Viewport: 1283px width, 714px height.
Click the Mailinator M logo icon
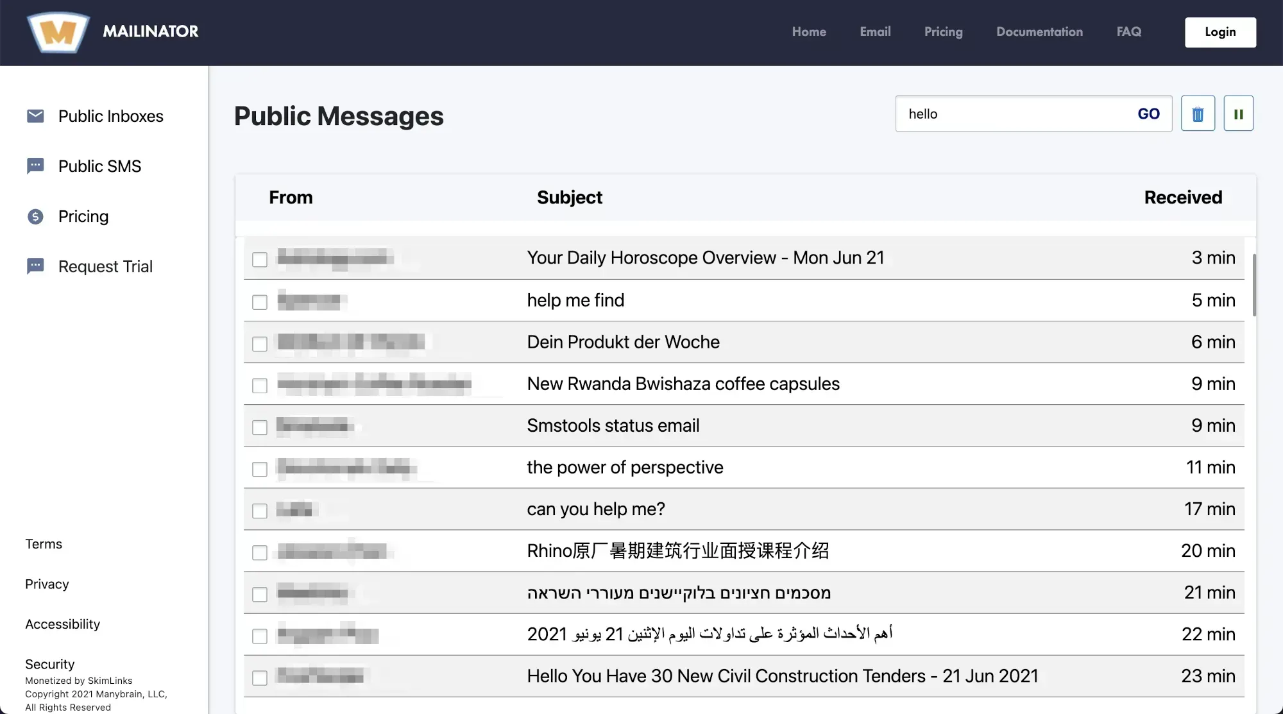[x=58, y=32]
